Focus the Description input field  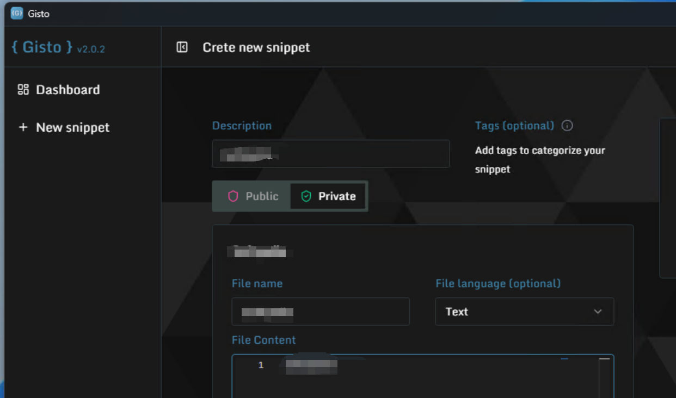[331, 154]
